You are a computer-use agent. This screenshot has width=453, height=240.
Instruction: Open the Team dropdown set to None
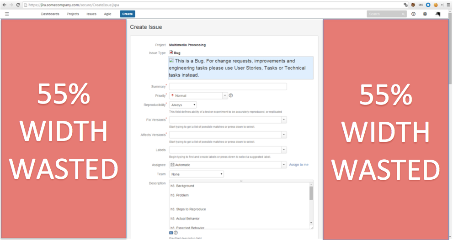[197, 174]
